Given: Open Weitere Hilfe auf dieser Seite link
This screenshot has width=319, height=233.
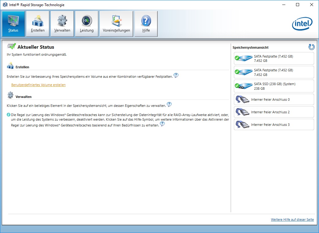Looking at the screenshot, I should click(292, 220).
